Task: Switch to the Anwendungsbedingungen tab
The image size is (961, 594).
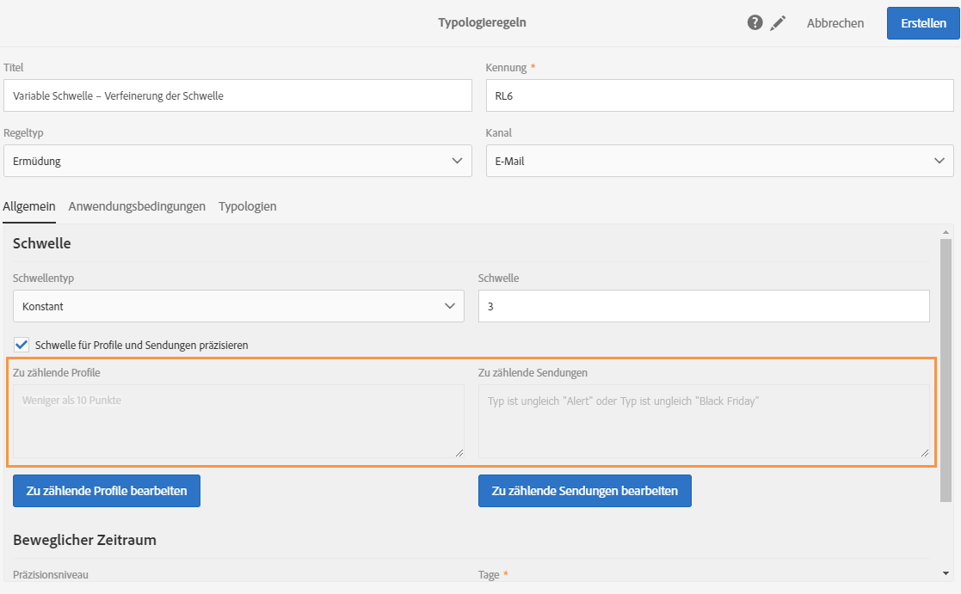Action: pos(137,206)
